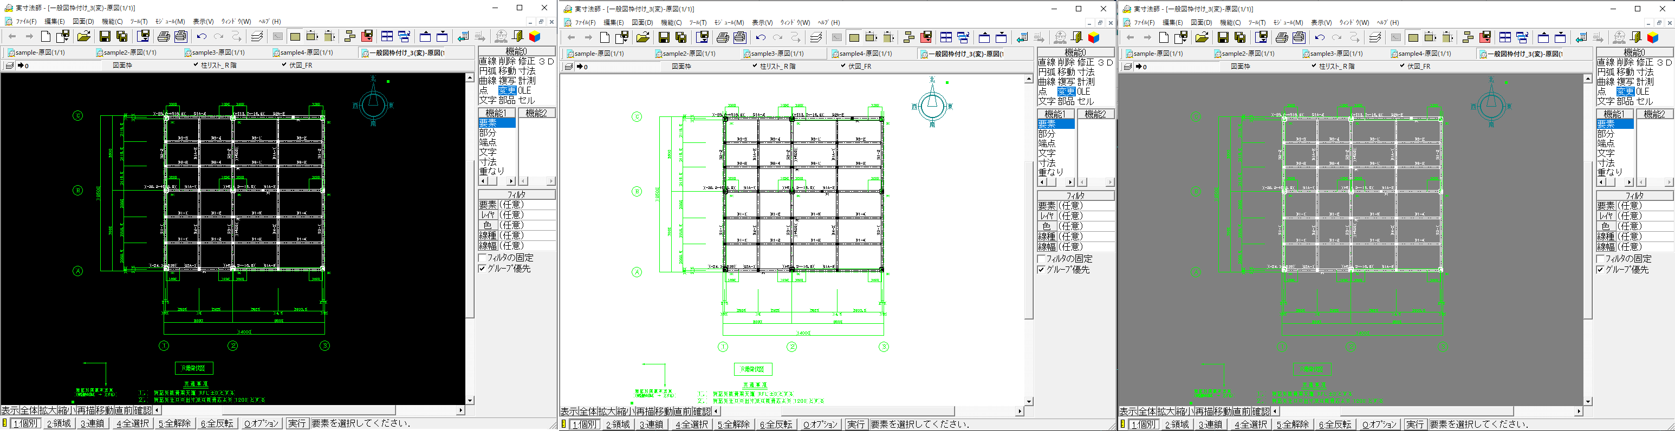
Task: Click canvas vertical scrollbar down arrow in left window
Action: 470,401
